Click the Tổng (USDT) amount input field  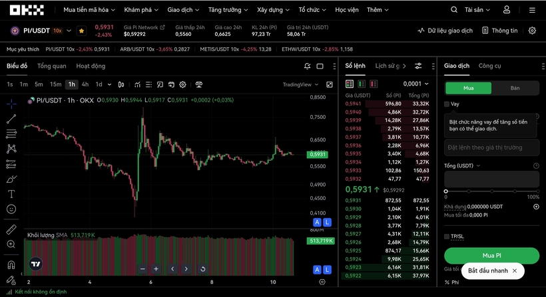coord(491,180)
